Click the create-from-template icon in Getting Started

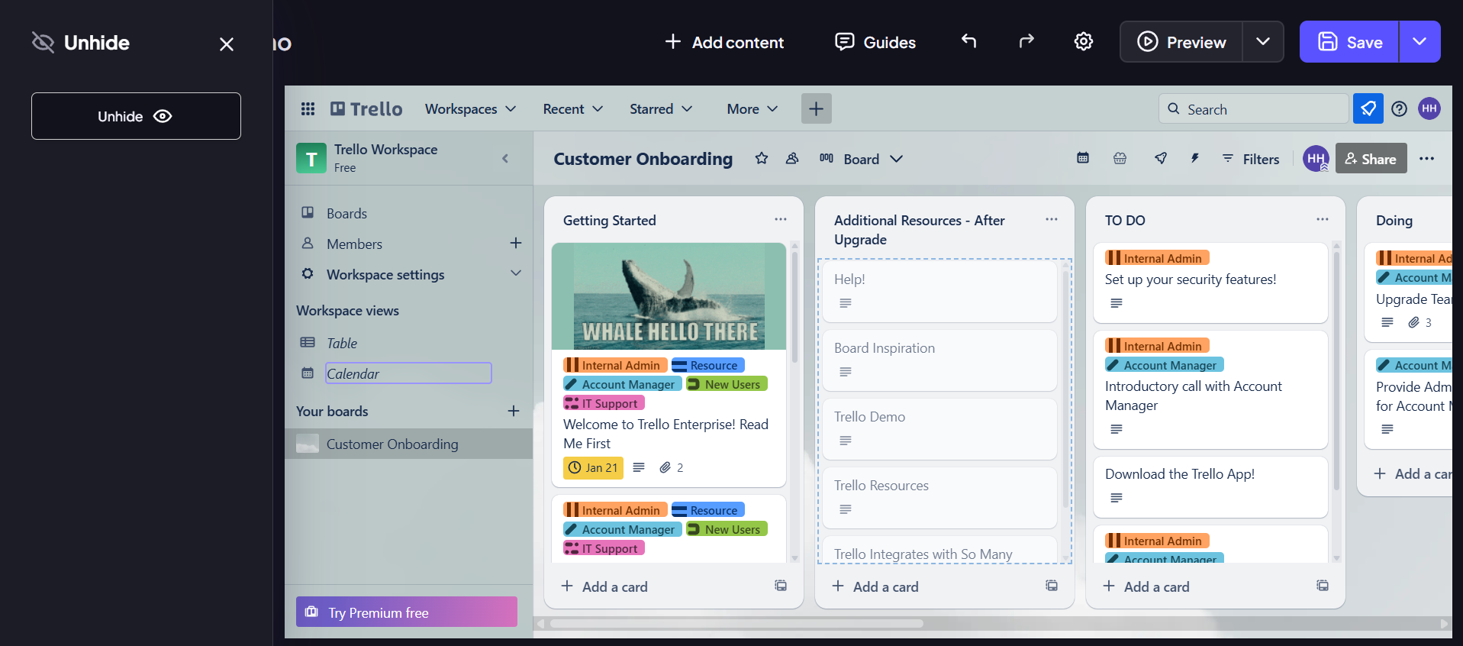(781, 586)
